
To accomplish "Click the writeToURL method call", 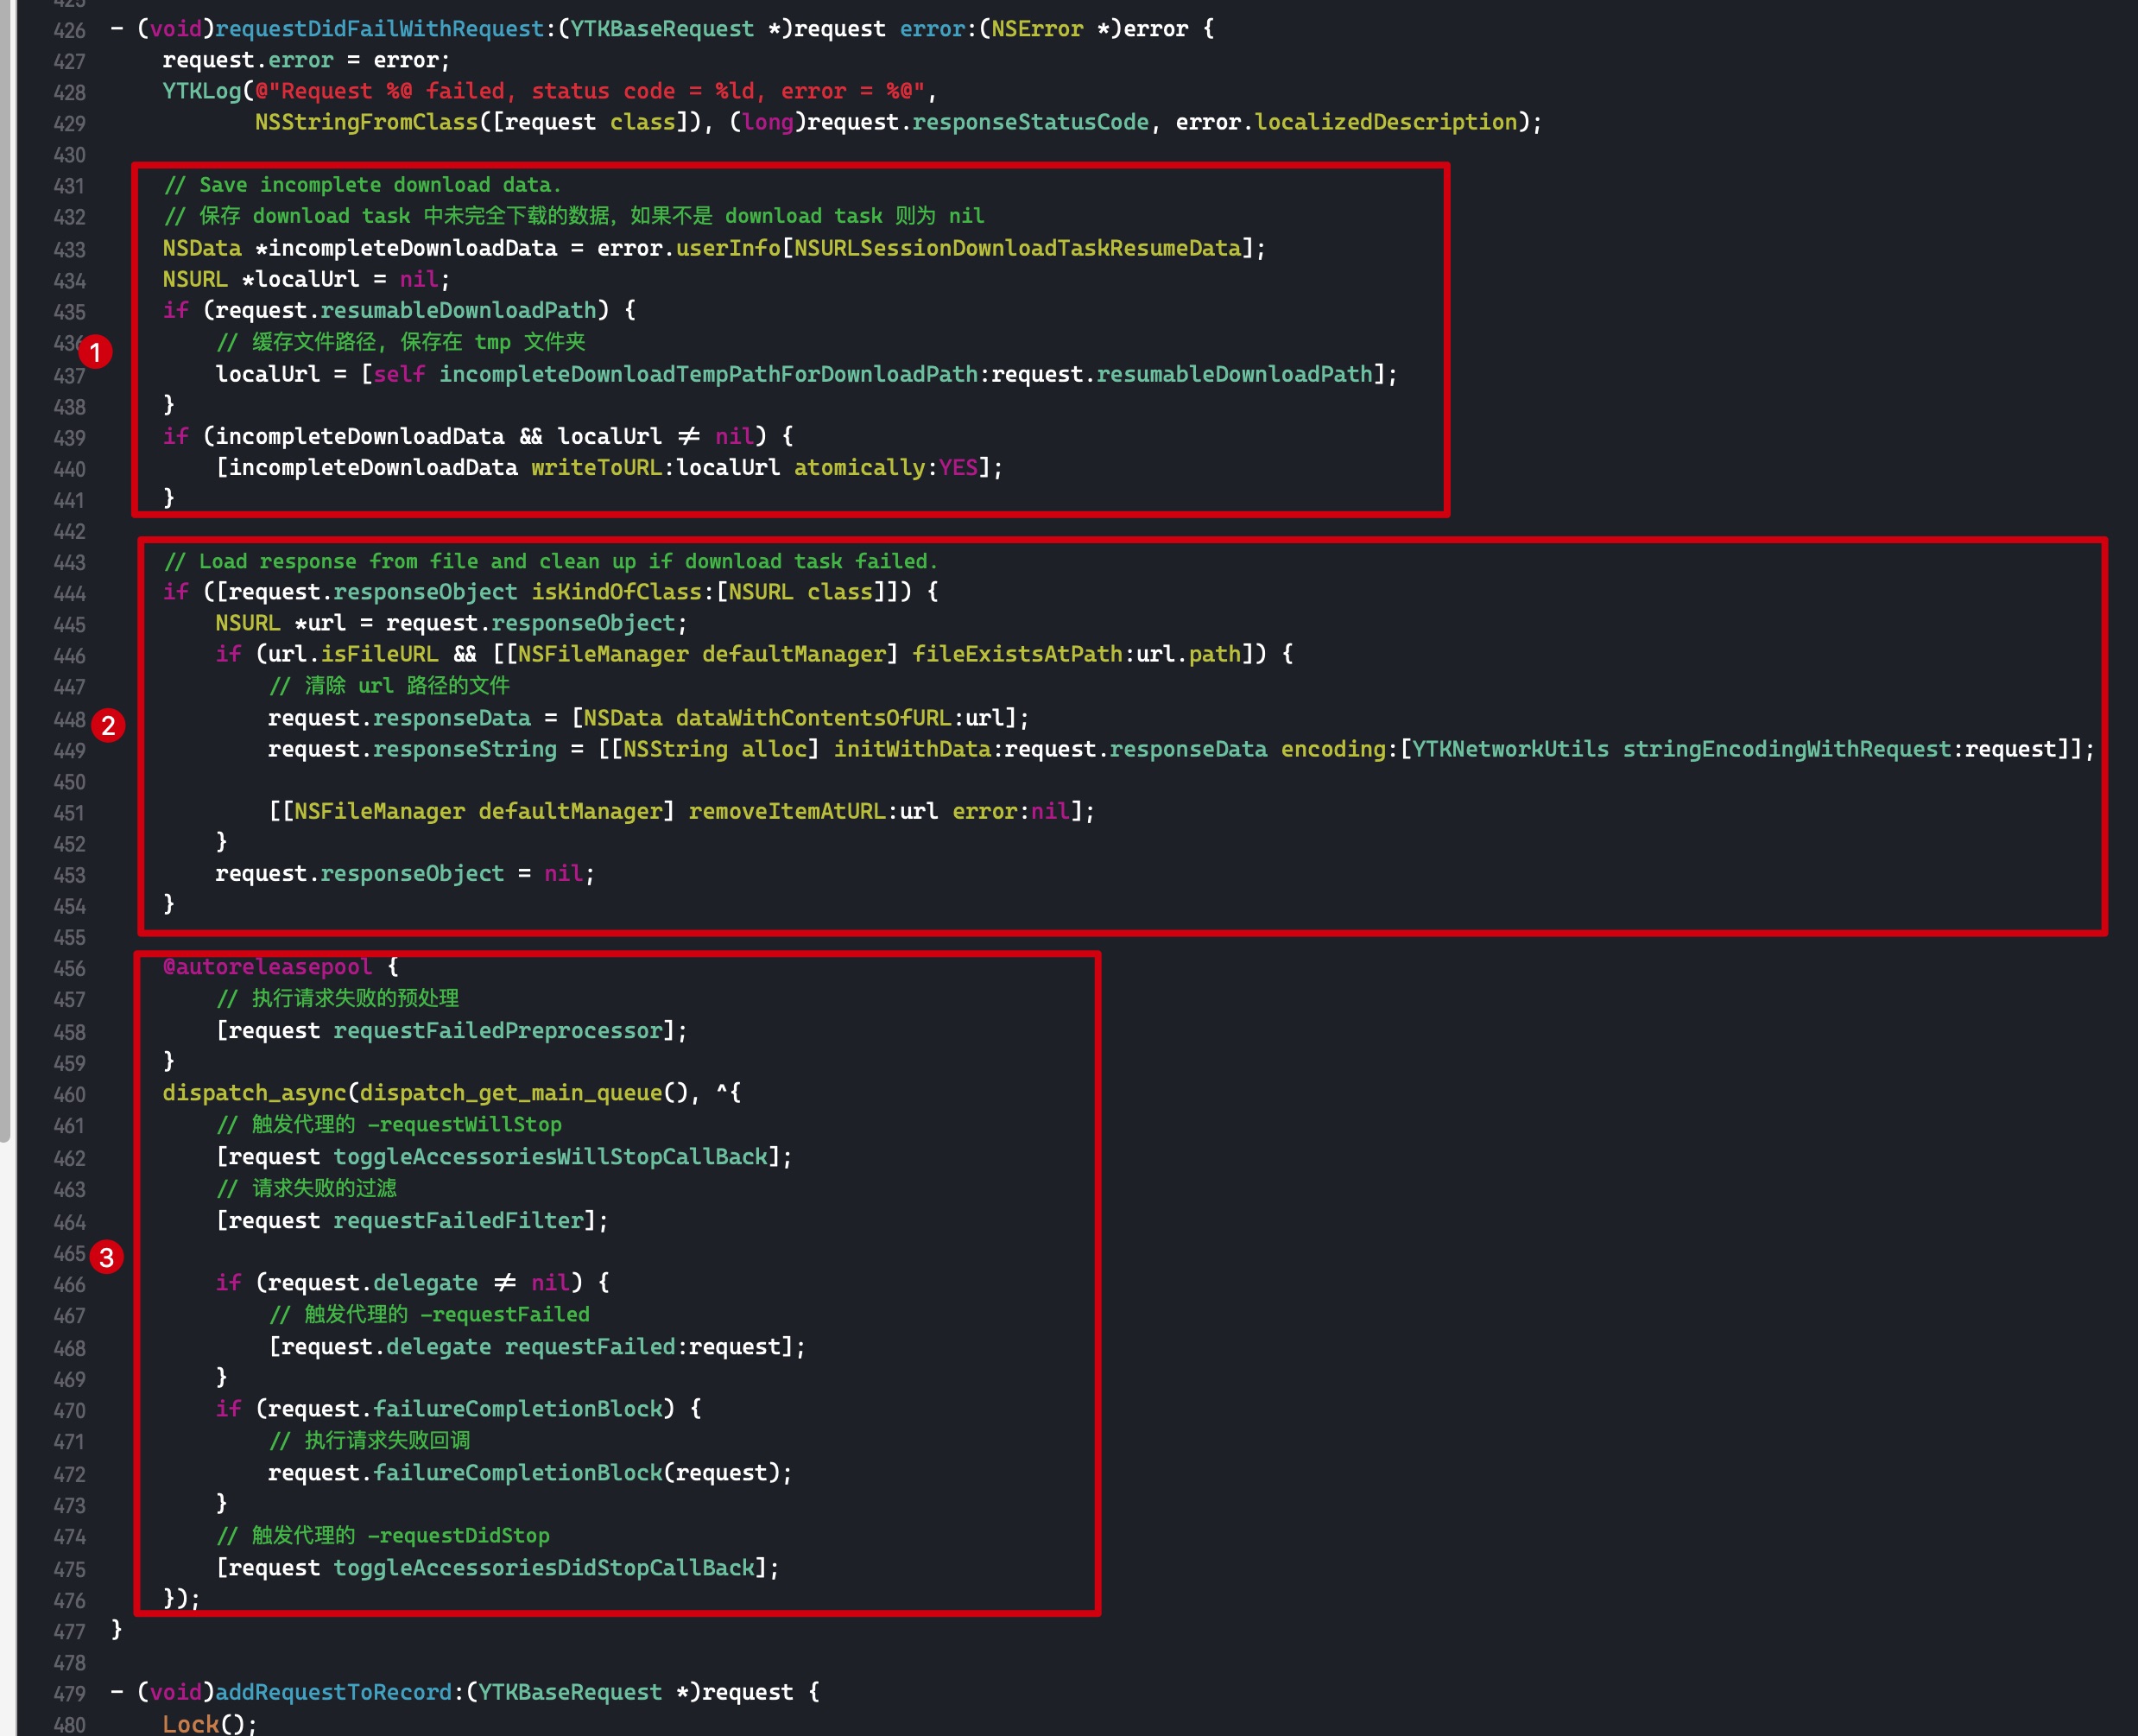I will (596, 467).
